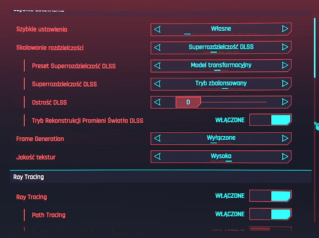Click left arrow for Tryb zbalansowany option
The height and width of the screenshot is (238, 319).
157,84
